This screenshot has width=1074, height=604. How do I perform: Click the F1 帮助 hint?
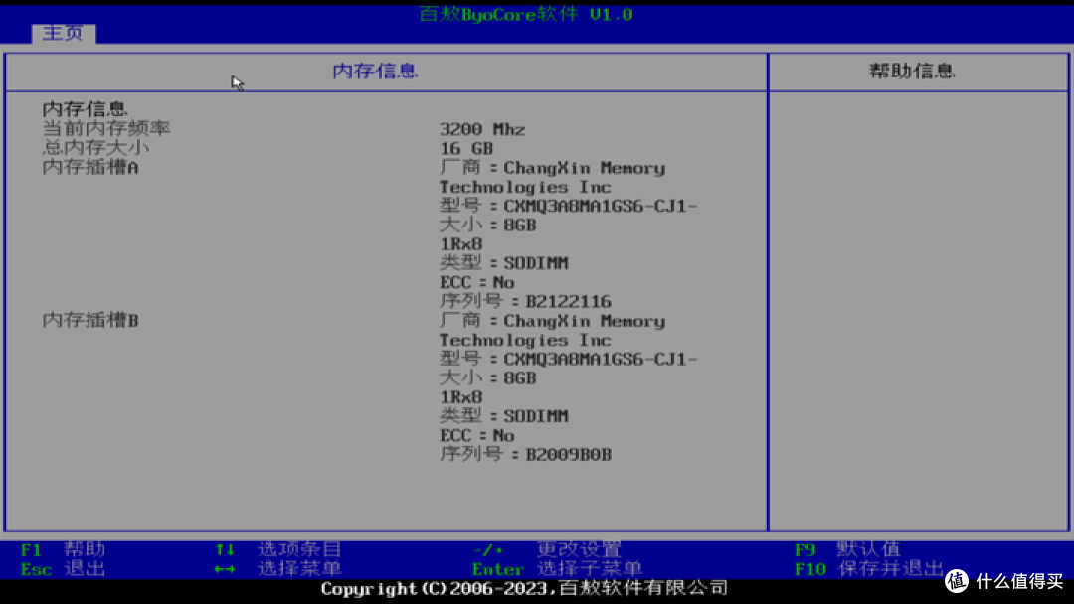tap(63, 549)
